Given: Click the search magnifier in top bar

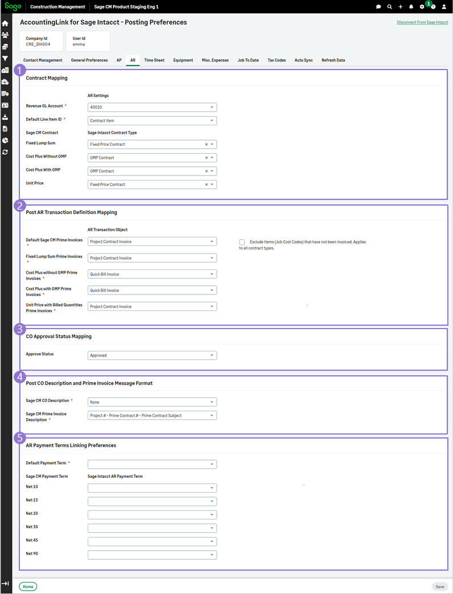Looking at the screenshot, I should [389, 7].
